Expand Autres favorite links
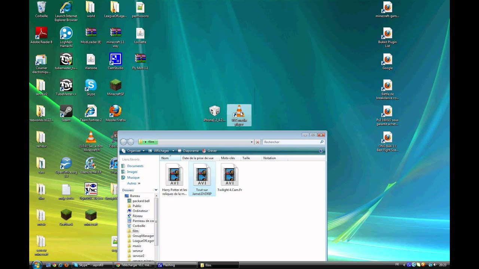479x269 pixels. tap(134, 183)
